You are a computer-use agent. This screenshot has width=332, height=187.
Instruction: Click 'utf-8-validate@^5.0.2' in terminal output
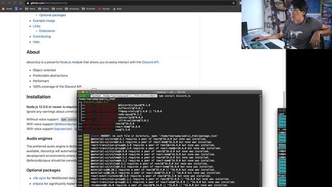tap(133, 121)
